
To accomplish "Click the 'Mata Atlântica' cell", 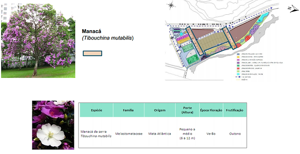I will pyautogui.click(x=159, y=134).
